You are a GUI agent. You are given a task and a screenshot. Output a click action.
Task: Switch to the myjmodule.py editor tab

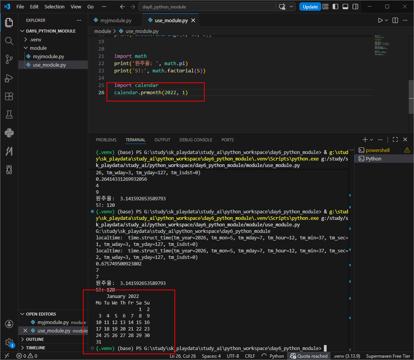pos(115,20)
